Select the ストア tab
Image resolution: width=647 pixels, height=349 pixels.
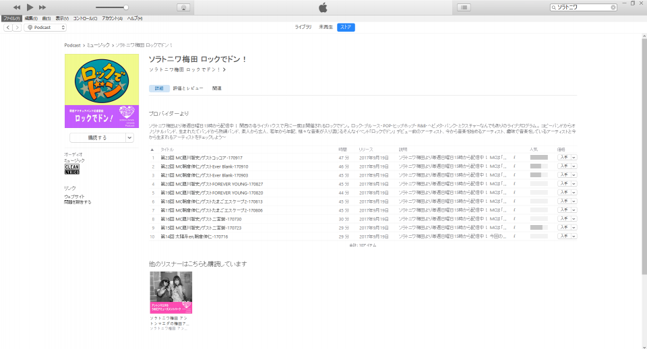click(x=346, y=27)
